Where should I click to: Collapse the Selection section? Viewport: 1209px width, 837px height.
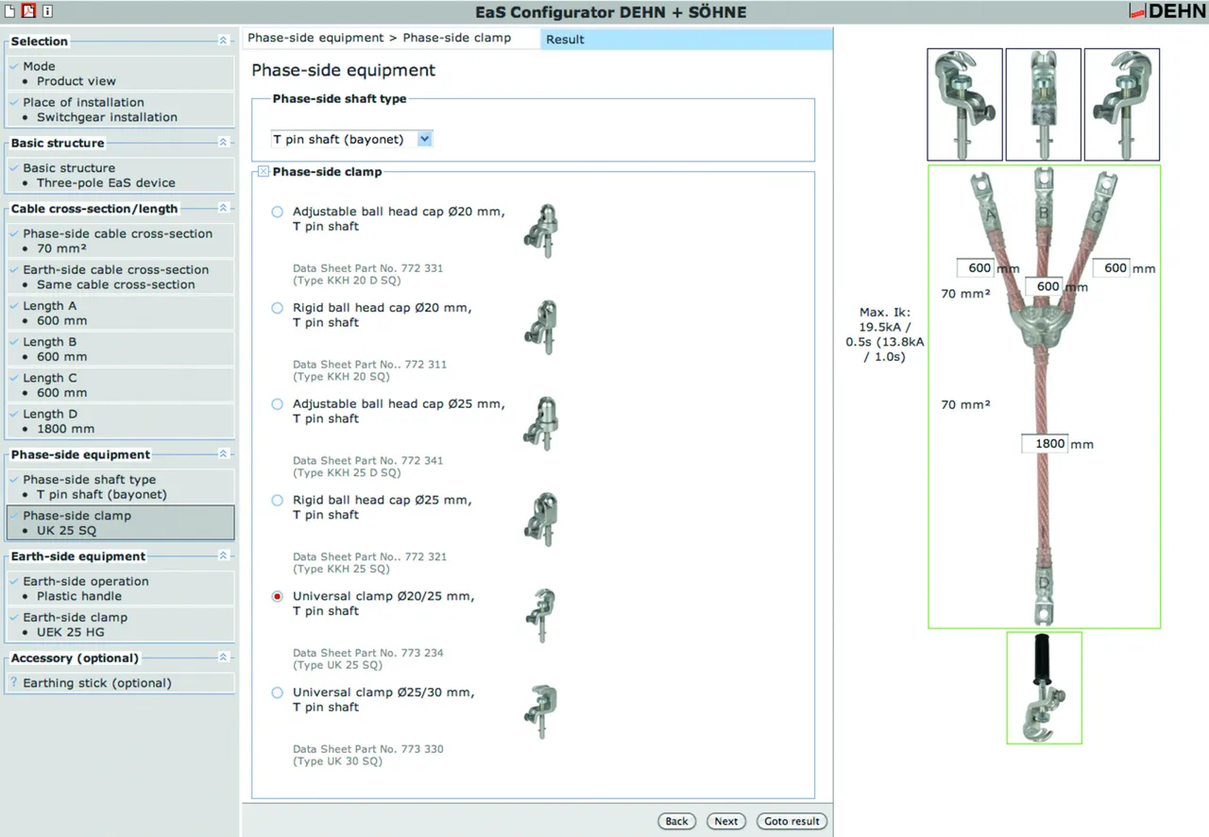pyautogui.click(x=223, y=41)
